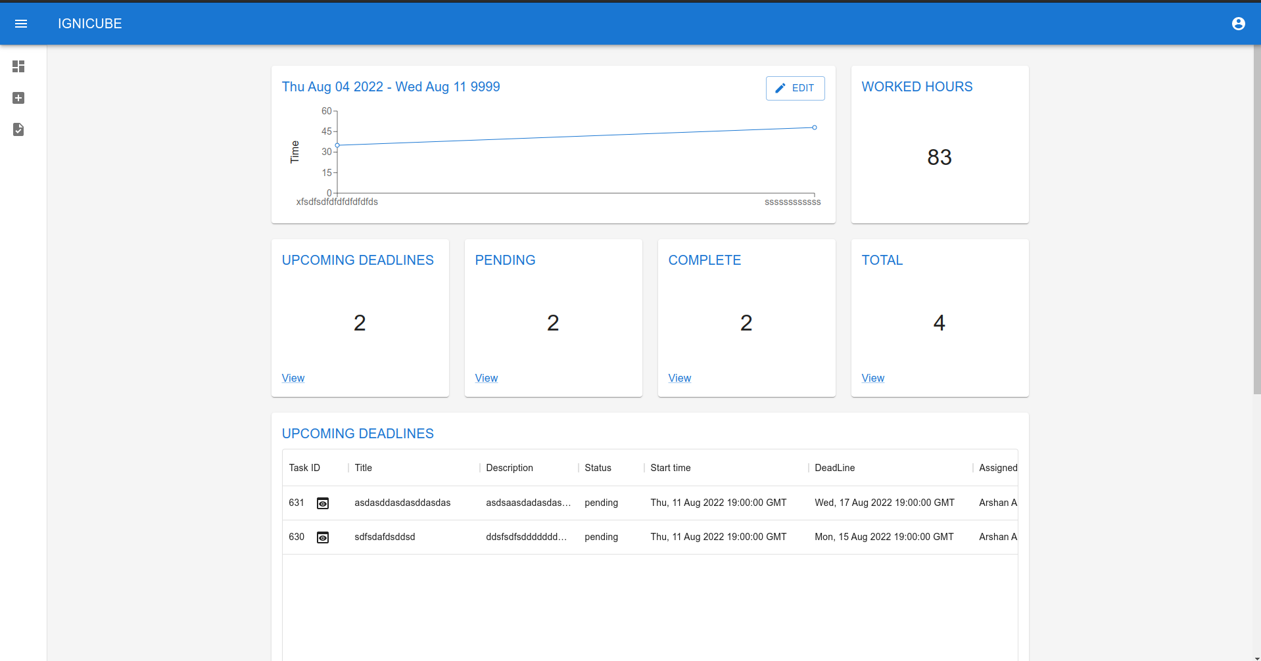Image resolution: width=1261 pixels, height=661 pixels.
Task: Open the preview eye icon for task 631
Action: pyautogui.click(x=323, y=503)
